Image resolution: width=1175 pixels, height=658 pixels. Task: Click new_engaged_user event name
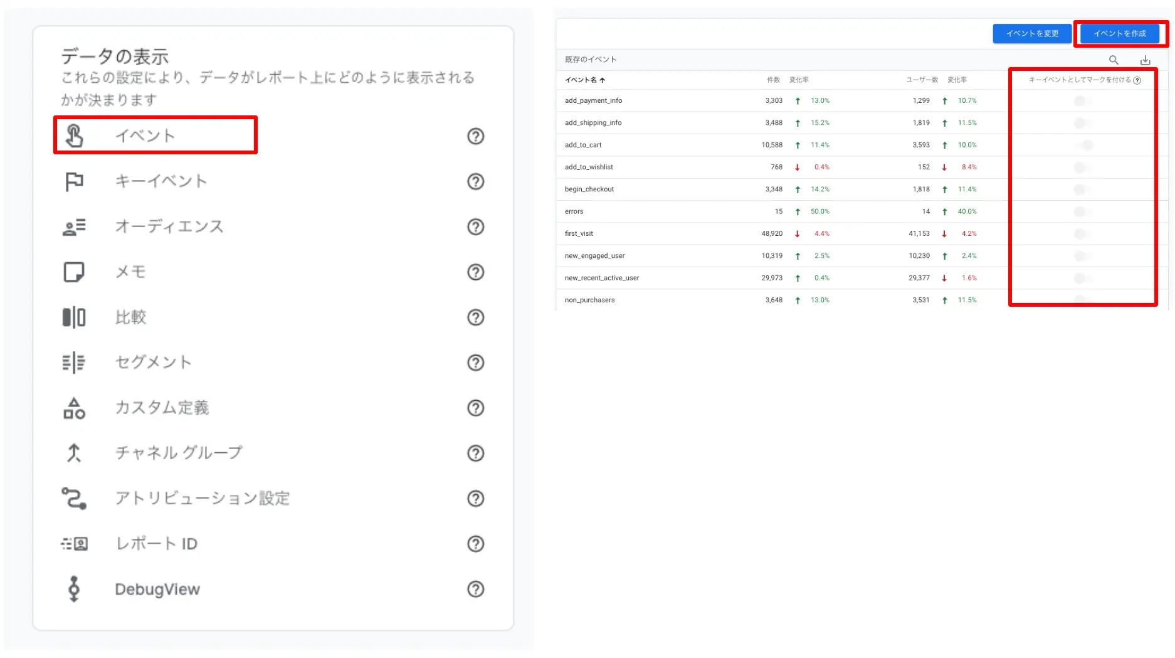click(x=594, y=256)
